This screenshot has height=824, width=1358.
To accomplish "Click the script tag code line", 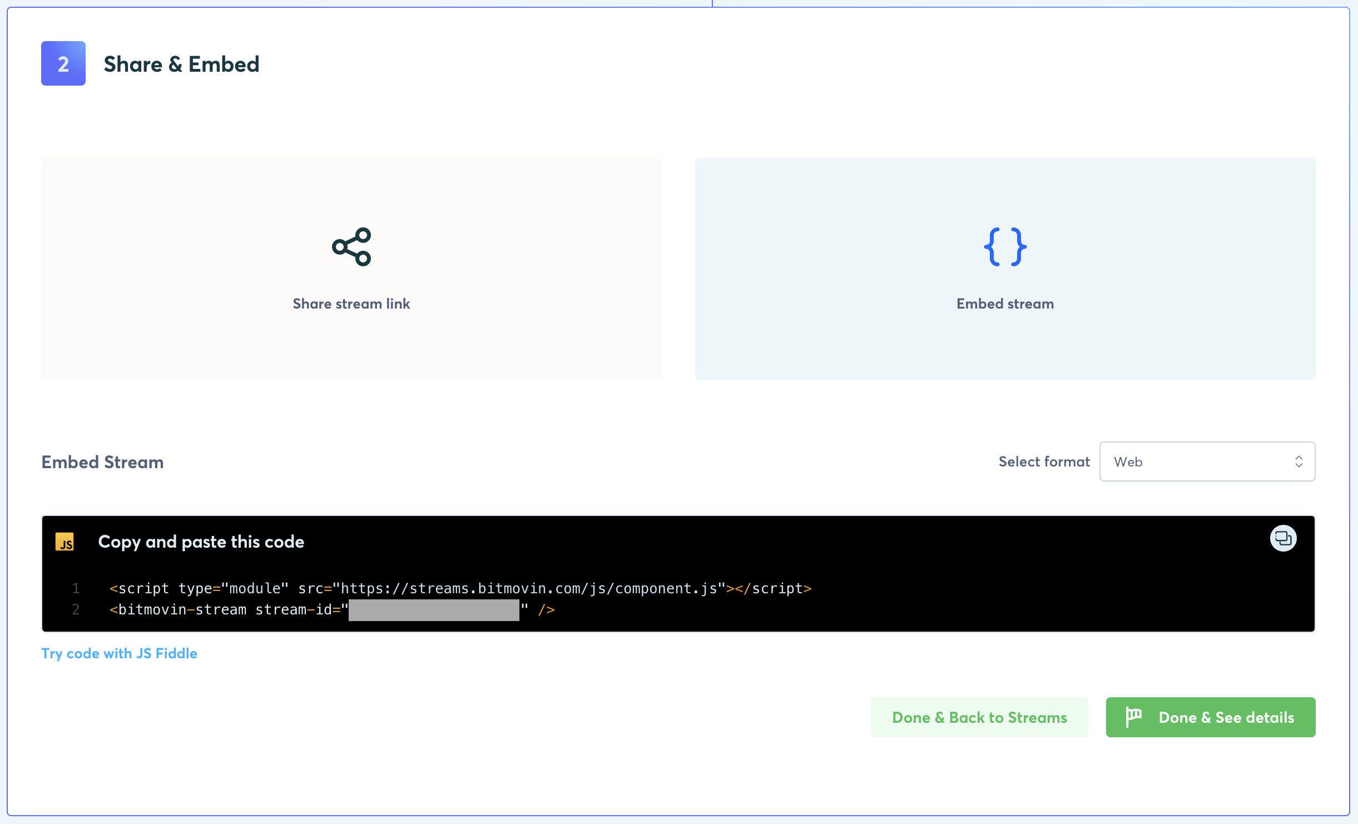I will pos(460,588).
